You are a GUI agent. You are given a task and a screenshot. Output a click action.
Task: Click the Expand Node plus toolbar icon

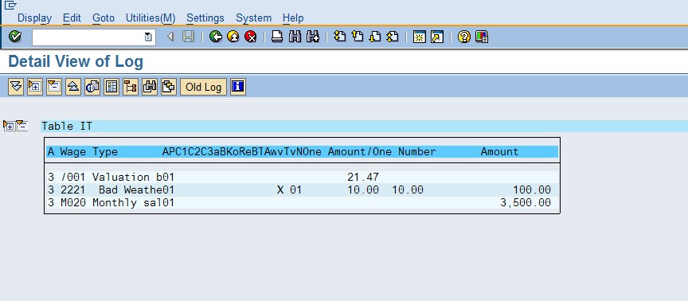pos(35,87)
